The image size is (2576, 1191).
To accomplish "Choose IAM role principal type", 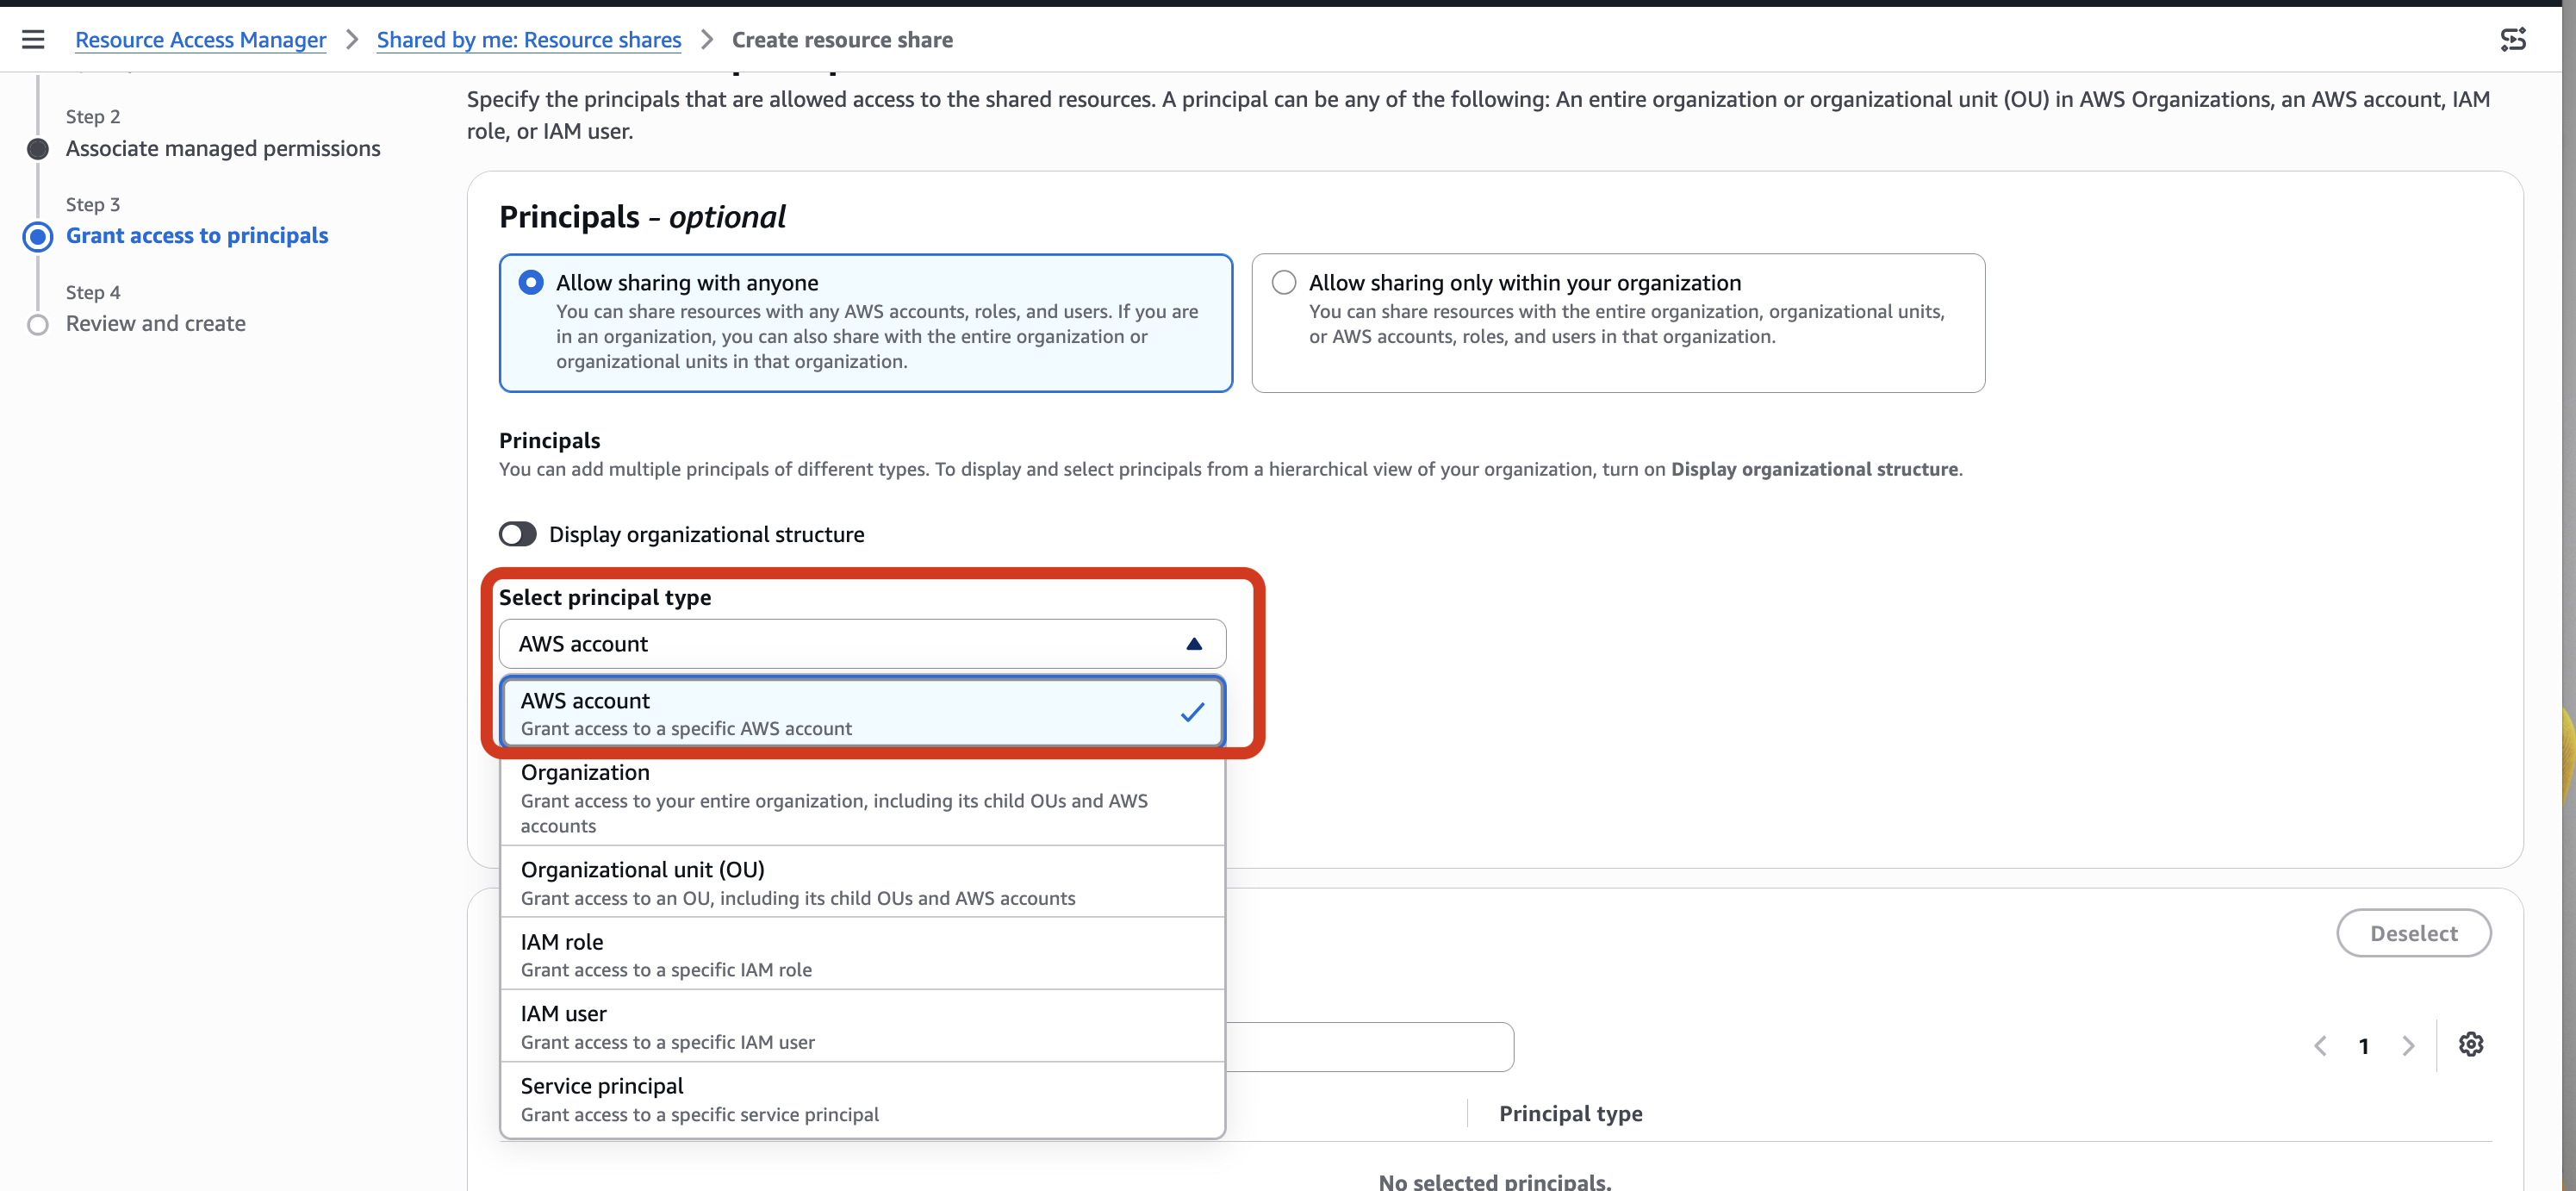I will (x=862, y=954).
